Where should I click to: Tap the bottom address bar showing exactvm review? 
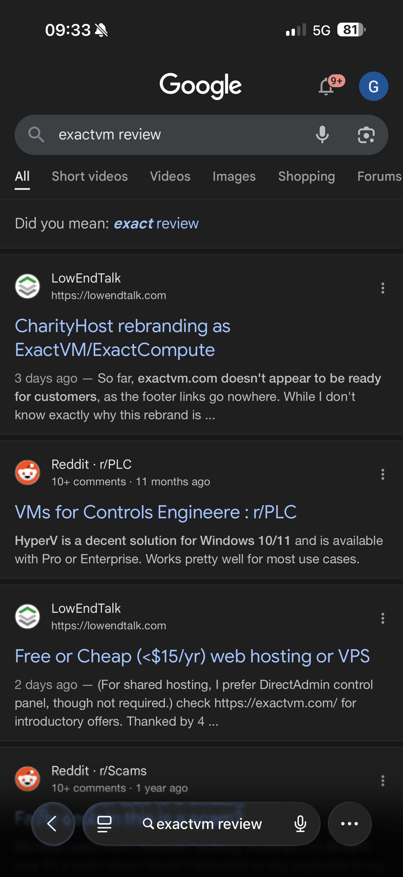[201, 824]
